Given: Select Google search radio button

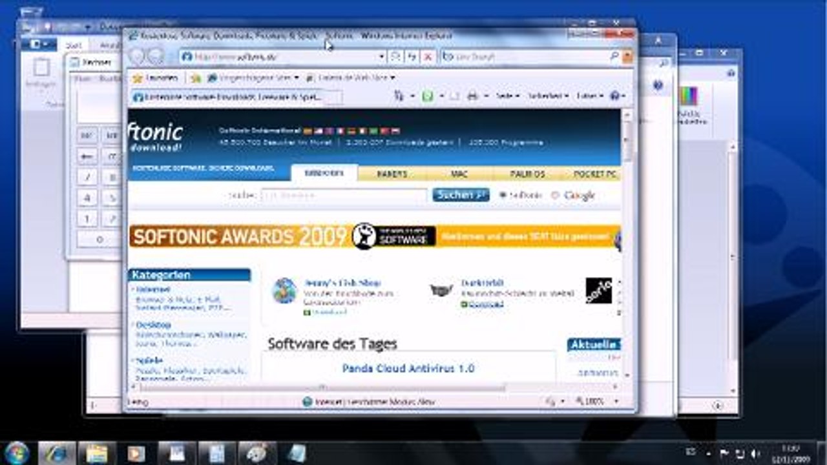Looking at the screenshot, I should [x=554, y=195].
